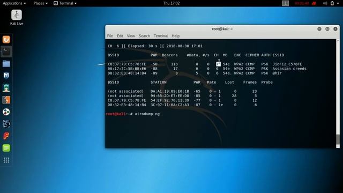Screen dimensions: 343x193
Task: Launch Metasploit from the blue M dock icon
Action: point(6,76)
